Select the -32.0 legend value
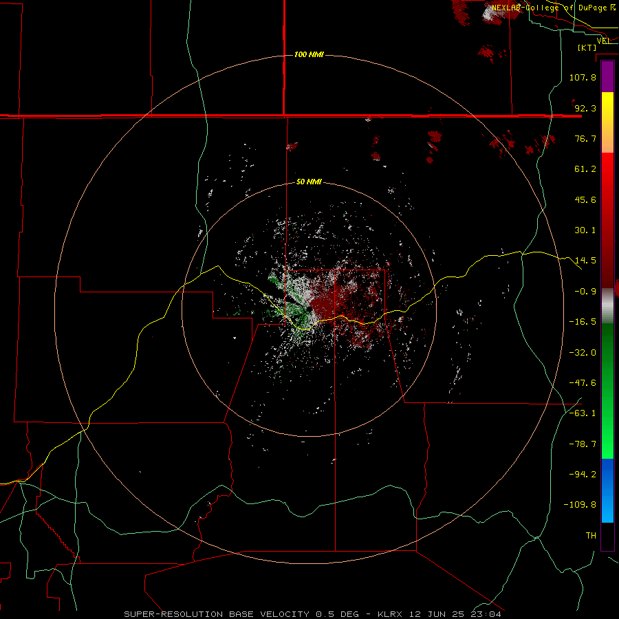The image size is (619, 619). [583, 353]
